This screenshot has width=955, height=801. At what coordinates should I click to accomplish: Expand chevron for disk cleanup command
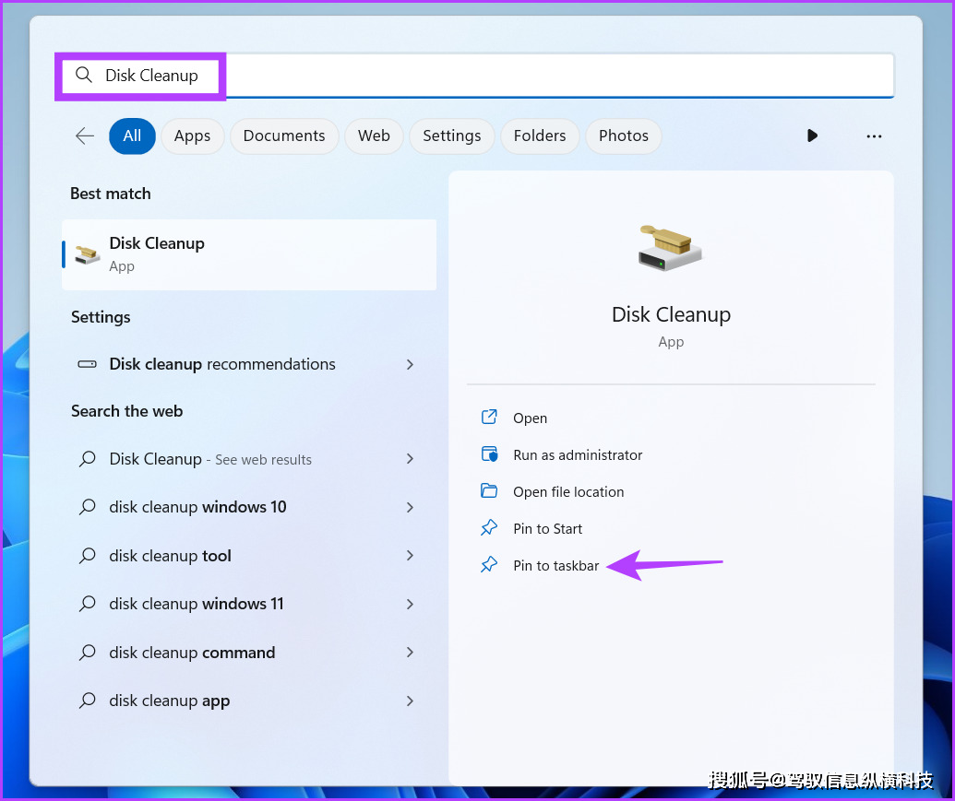coord(410,653)
